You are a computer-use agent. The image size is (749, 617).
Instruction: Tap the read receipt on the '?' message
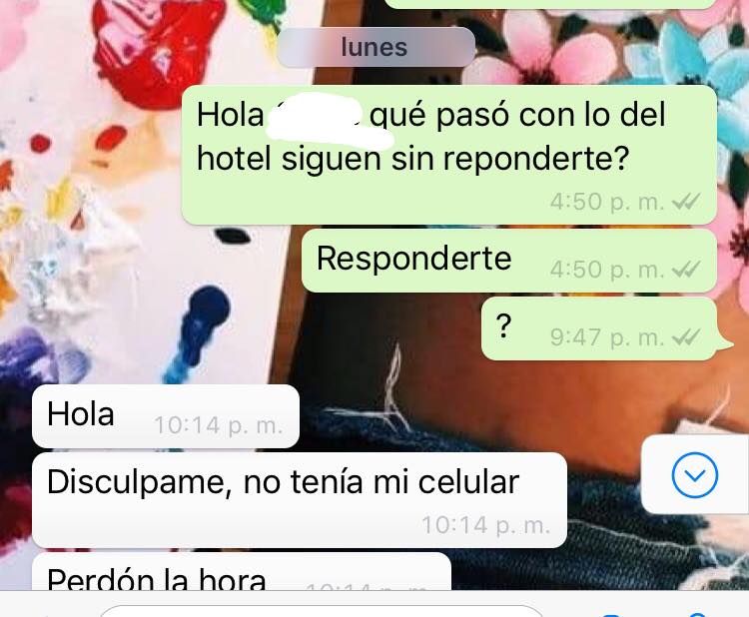(686, 337)
